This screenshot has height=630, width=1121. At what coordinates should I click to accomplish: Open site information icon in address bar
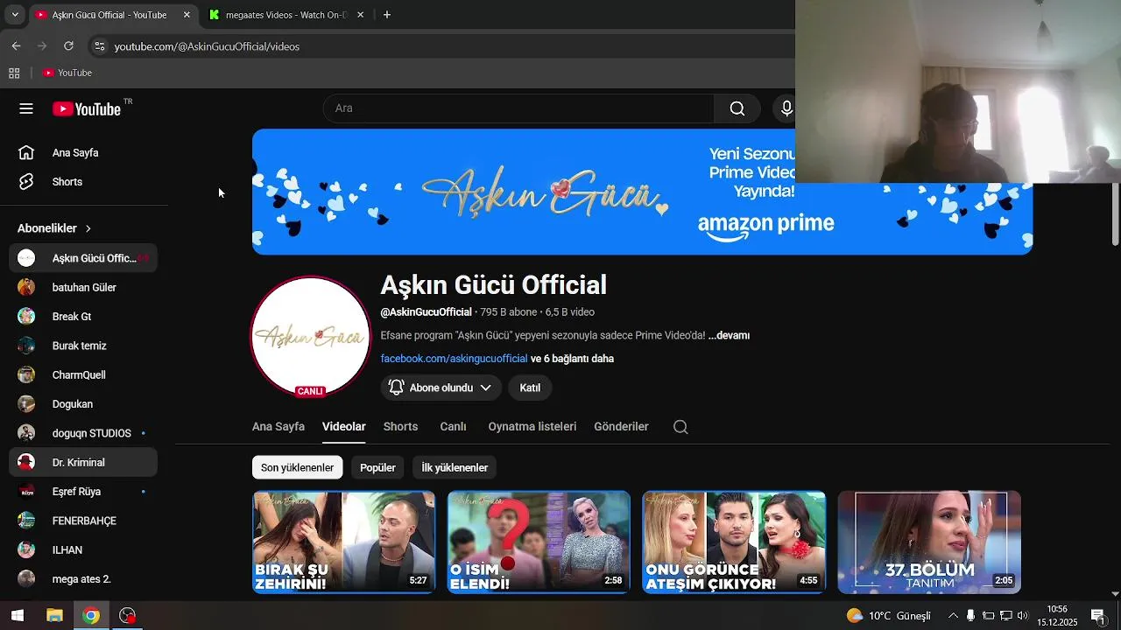click(99, 46)
